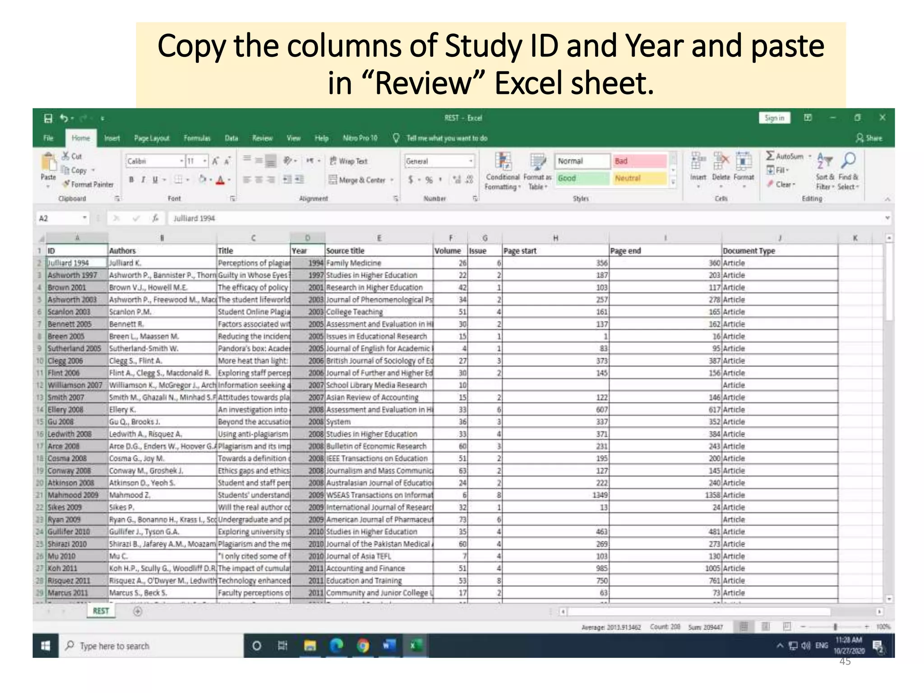Image resolution: width=924 pixels, height=693 pixels.
Task: Click the Paste clipboard icon
Action: point(48,162)
